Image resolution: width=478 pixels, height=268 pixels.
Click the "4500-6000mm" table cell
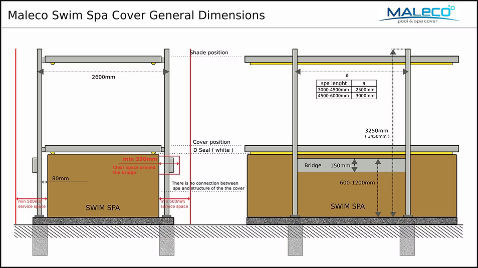[334, 96]
